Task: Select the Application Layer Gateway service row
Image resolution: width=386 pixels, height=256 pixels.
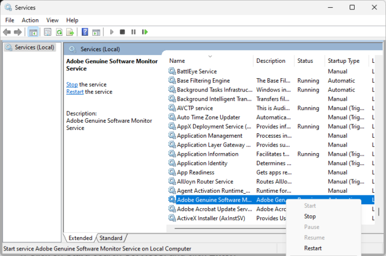Action: point(271,145)
